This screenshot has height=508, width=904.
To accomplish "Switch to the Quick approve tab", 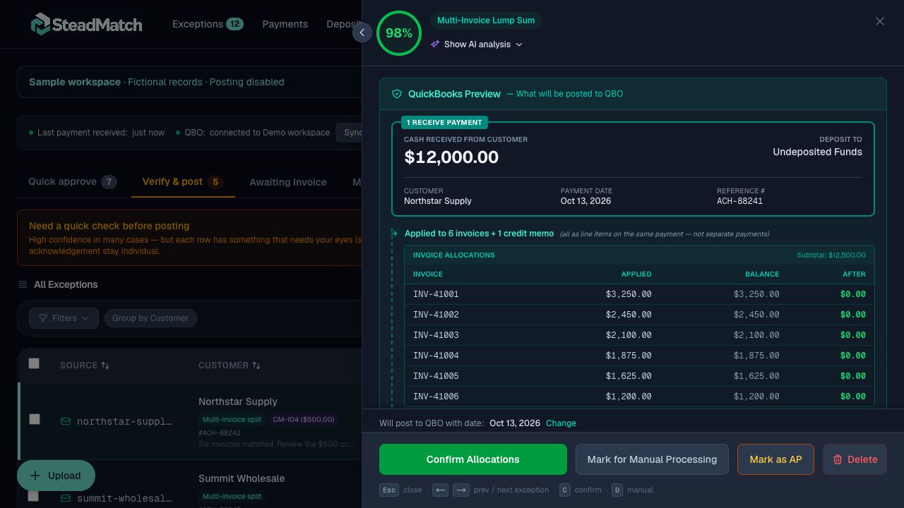I will [73, 181].
